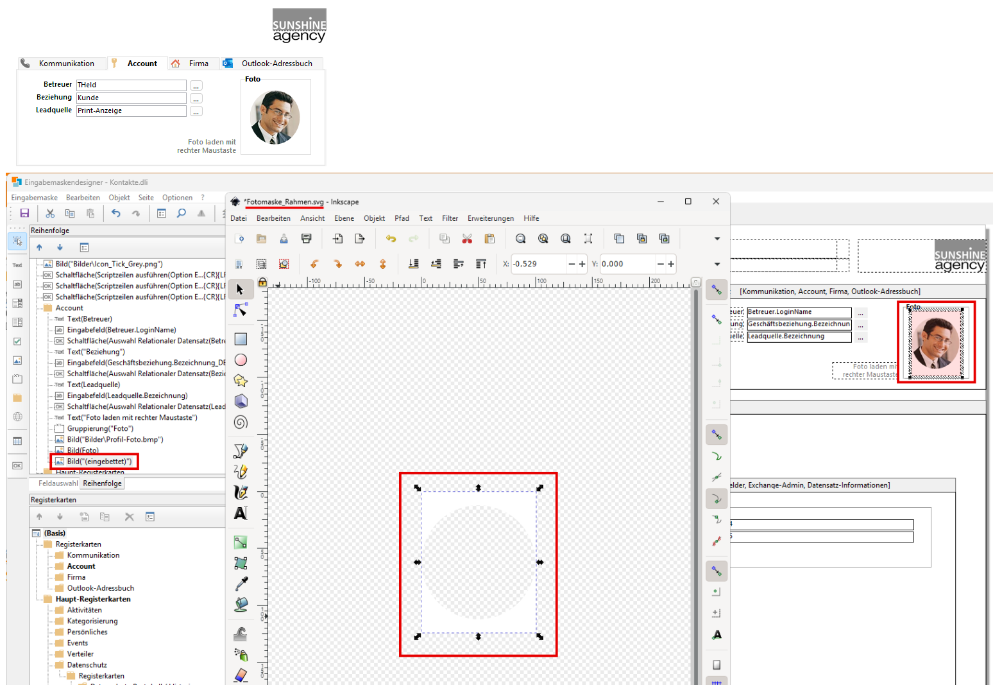Toggle snap to grids button
Viewport: 993px width, 685px height.
click(x=717, y=682)
